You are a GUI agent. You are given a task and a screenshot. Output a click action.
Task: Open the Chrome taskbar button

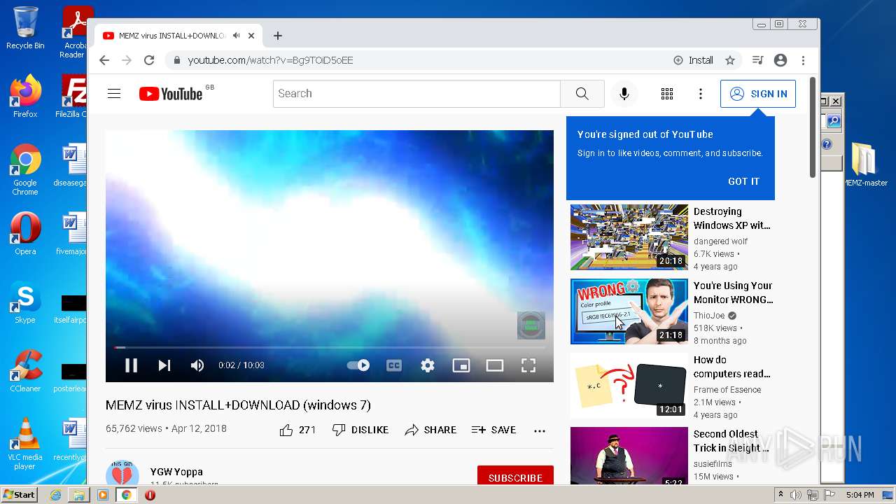point(126,495)
